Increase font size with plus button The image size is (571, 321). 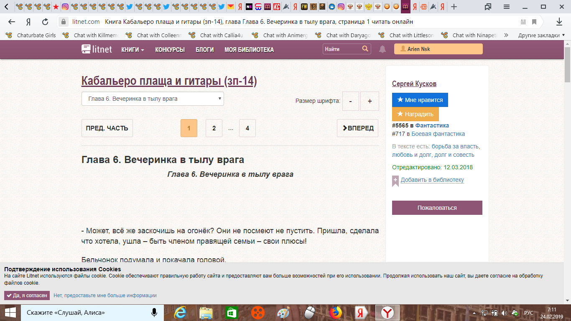(370, 101)
